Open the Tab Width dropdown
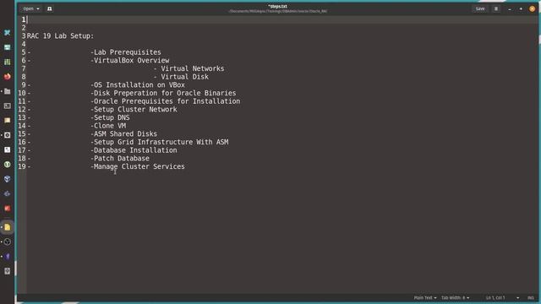The image size is (541, 304). 455,297
